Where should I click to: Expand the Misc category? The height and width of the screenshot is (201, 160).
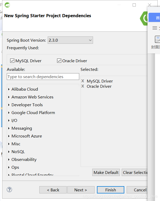[x=9, y=144]
